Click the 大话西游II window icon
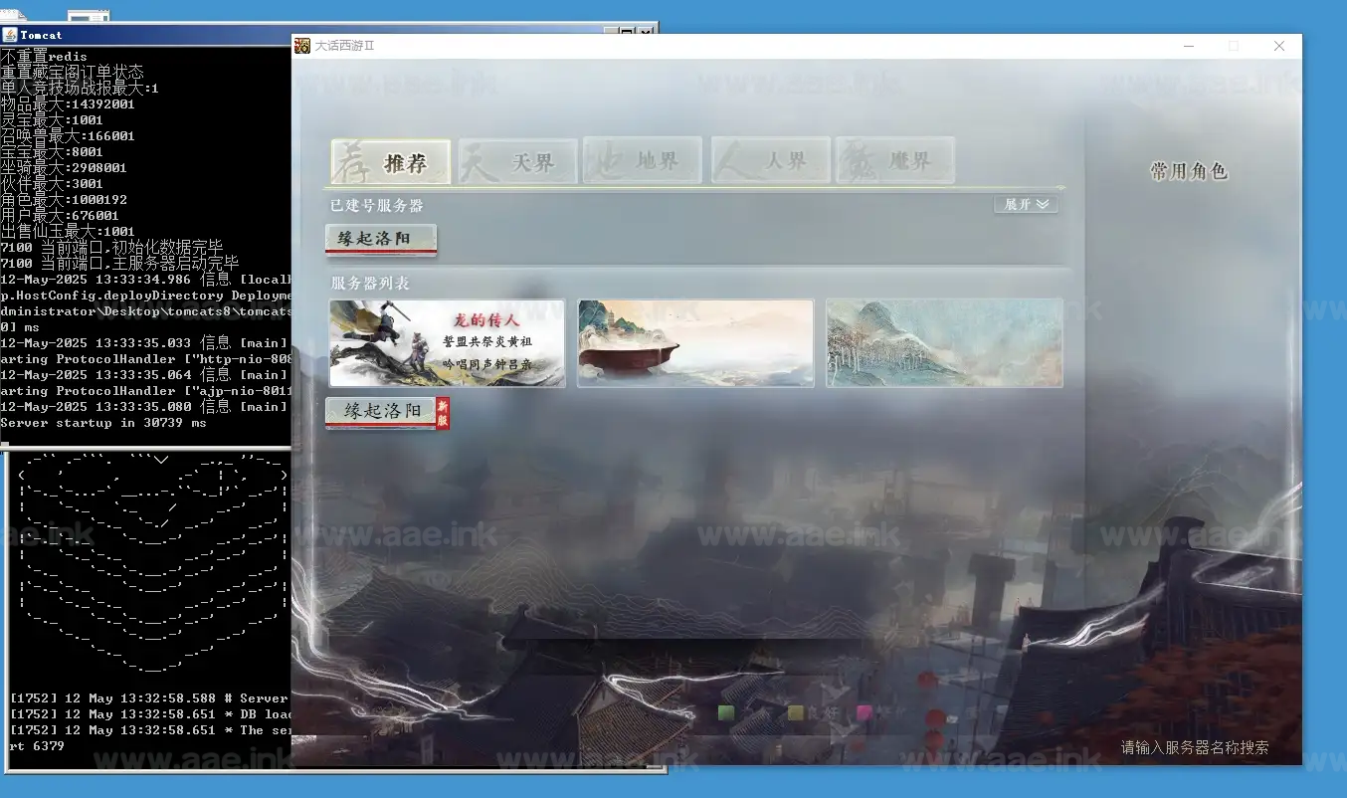The image size is (1347, 798). 302,46
